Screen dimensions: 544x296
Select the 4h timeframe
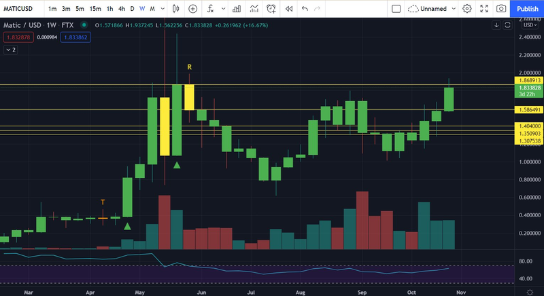(122, 9)
